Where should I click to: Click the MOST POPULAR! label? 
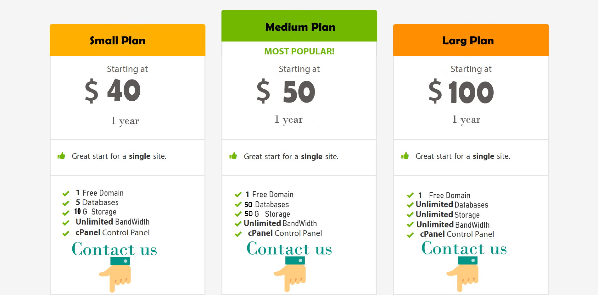coord(299,51)
